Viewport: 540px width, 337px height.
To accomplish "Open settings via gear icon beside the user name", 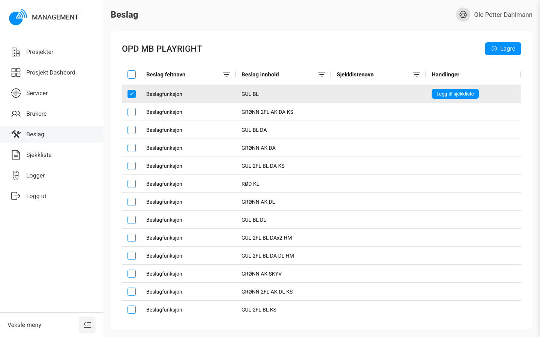I will click(x=463, y=15).
